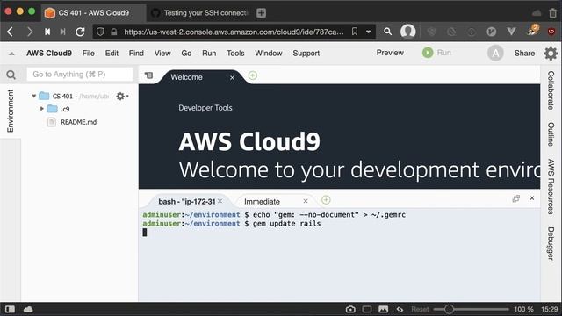Click the Preview button
This screenshot has width=562, height=316.
pyautogui.click(x=390, y=53)
